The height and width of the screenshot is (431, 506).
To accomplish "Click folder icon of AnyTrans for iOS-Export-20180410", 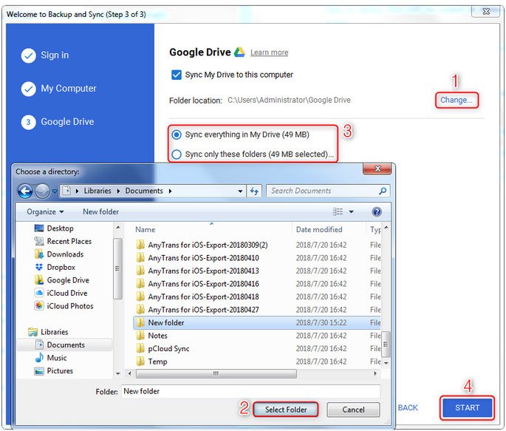I will 140,257.
